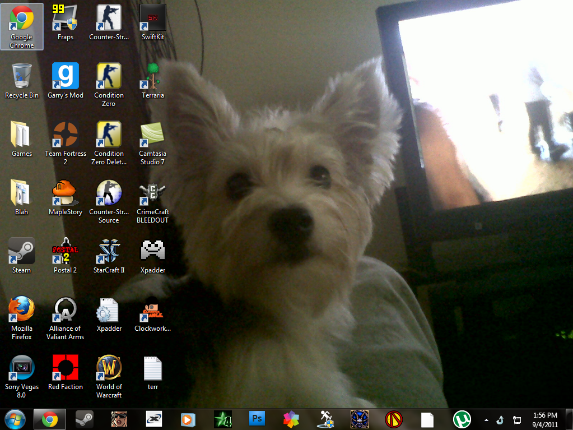Image resolution: width=573 pixels, height=430 pixels.
Task: Show hidden system tray icons
Action: 486,419
